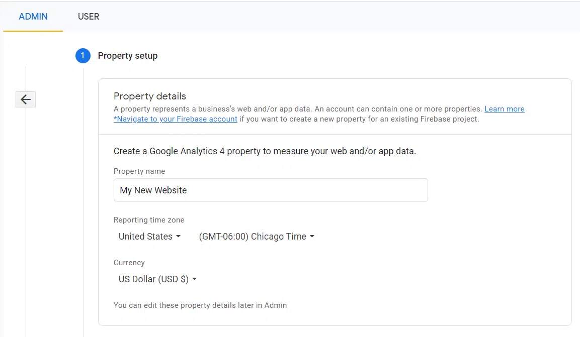Click the Property setup heading
The height and width of the screenshot is (337, 580).
pos(127,56)
